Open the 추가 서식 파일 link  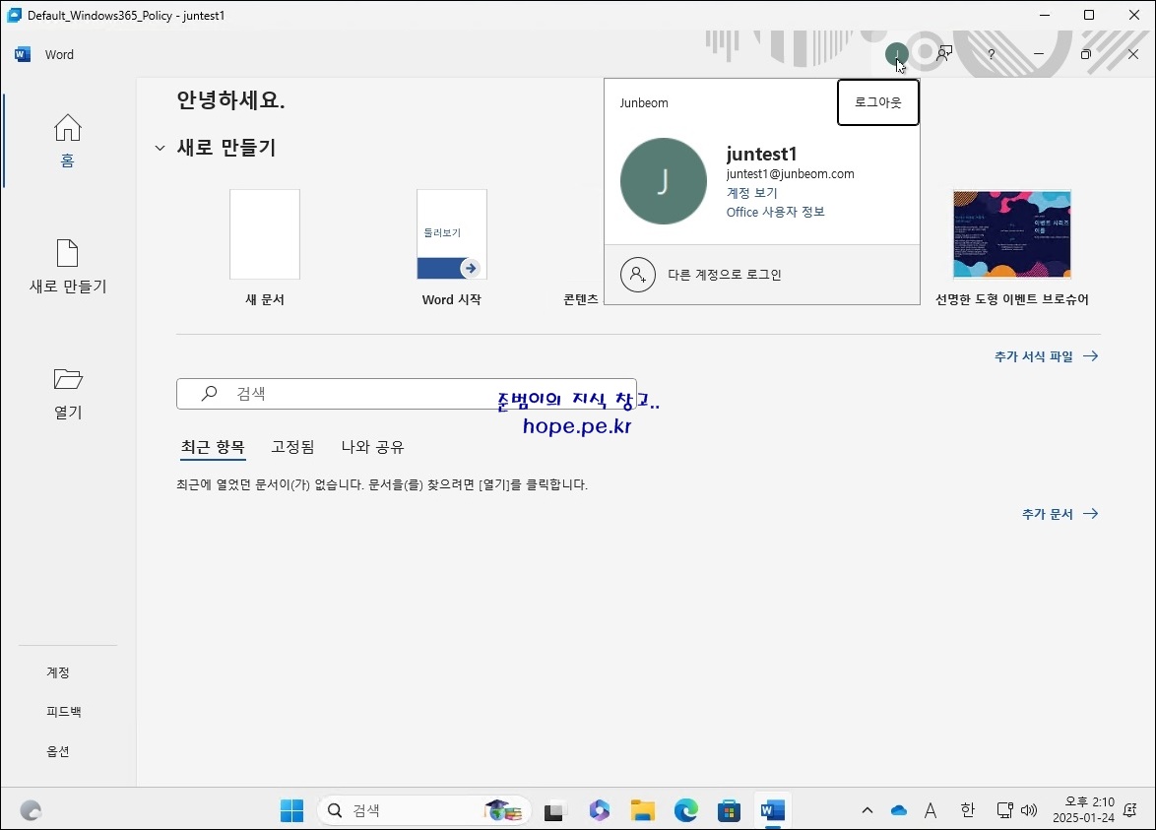(x=1034, y=356)
